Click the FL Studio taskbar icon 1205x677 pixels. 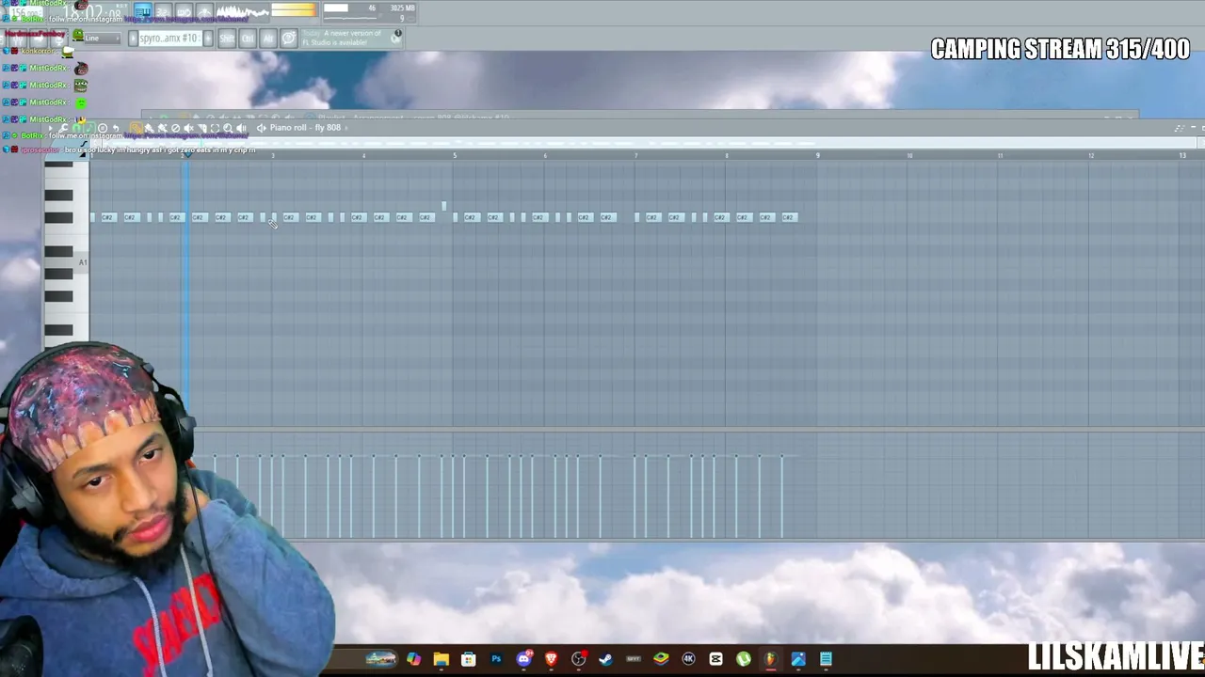pyautogui.click(x=770, y=659)
